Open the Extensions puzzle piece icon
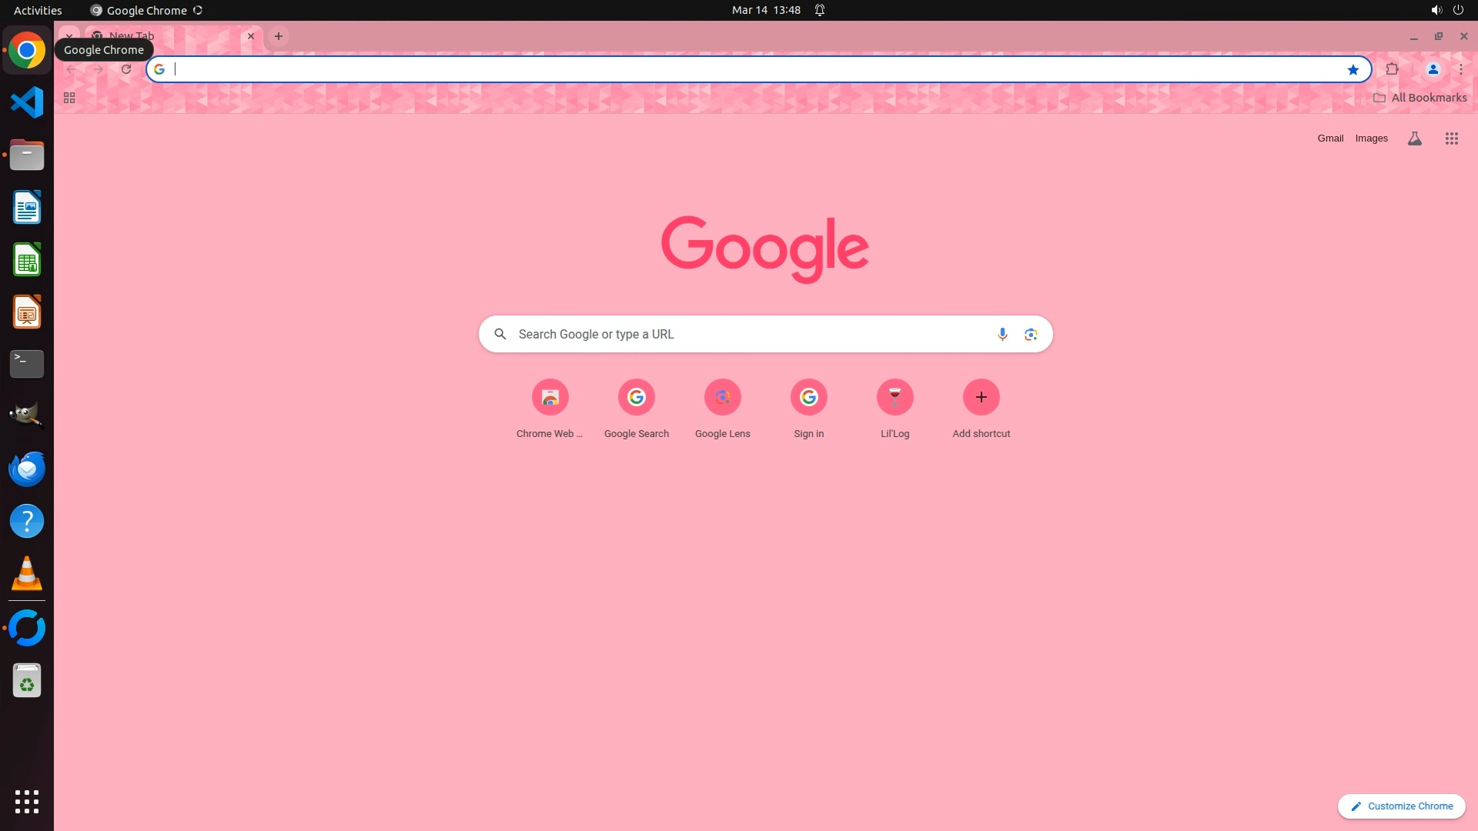Viewport: 1478px width, 831px height. tap(1392, 69)
